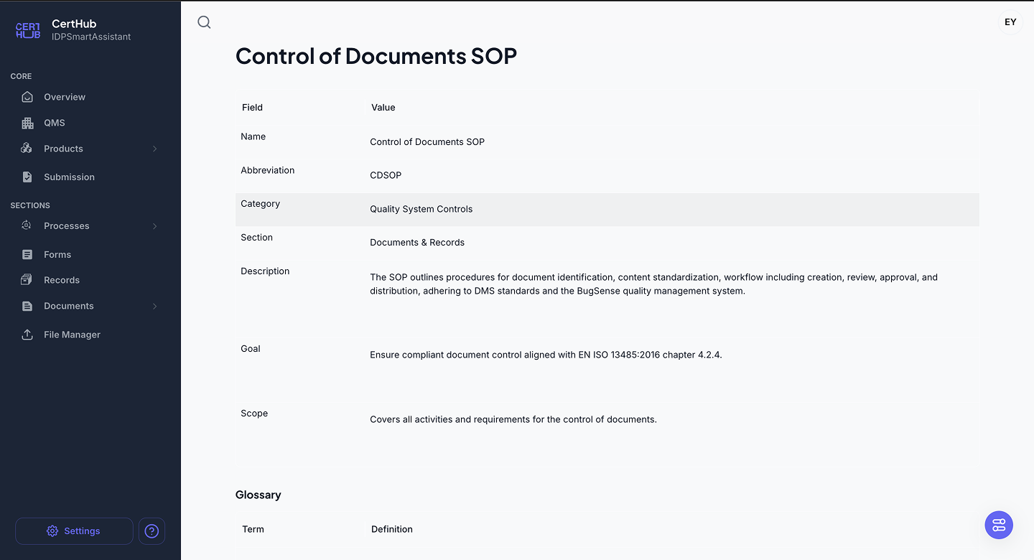Viewport: 1034px width, 560px height.
Task: Expand the Processes submenu chevron
Action: pos(154,226)
